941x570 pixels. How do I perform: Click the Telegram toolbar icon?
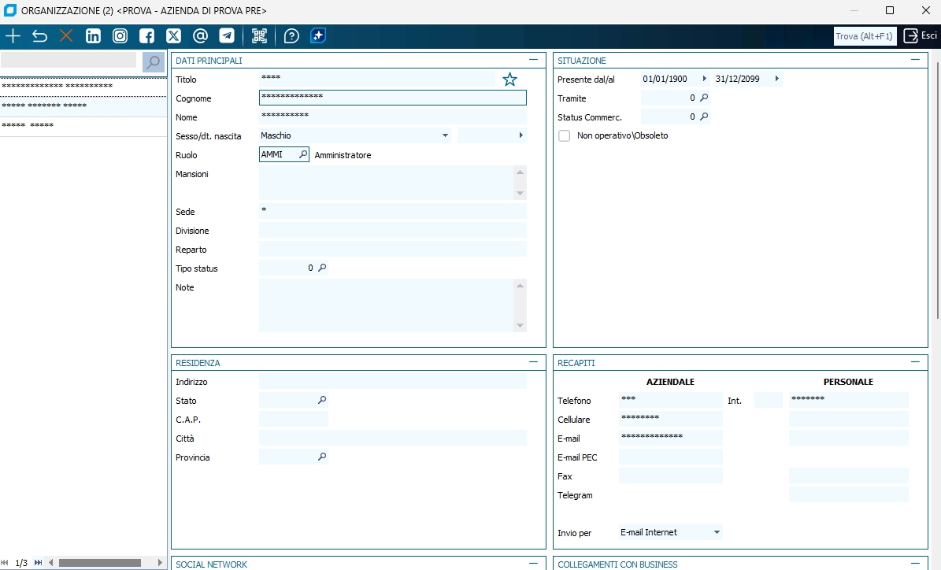tap(227, 36)
